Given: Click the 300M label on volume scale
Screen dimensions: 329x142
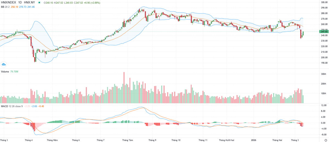Looking at the screenshot, I should coord(324,74).
